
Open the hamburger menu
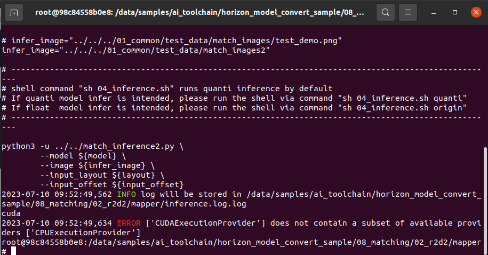click(x=408, y=12)
